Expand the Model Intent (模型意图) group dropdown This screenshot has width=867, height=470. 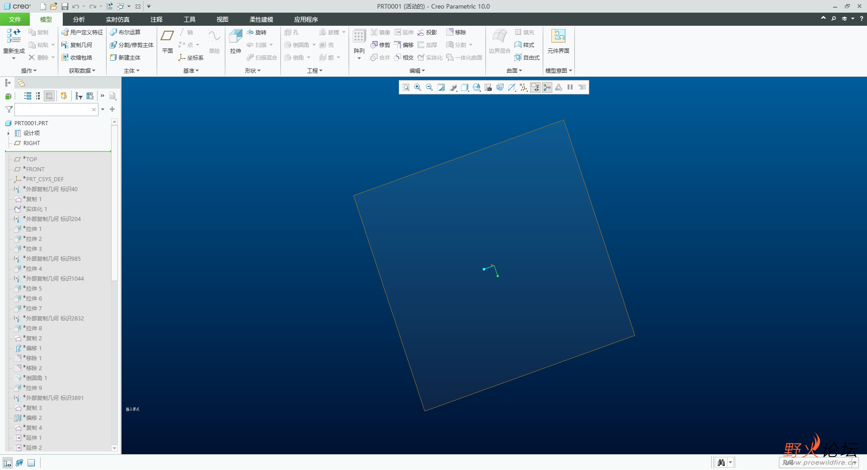tap(559, 71)
